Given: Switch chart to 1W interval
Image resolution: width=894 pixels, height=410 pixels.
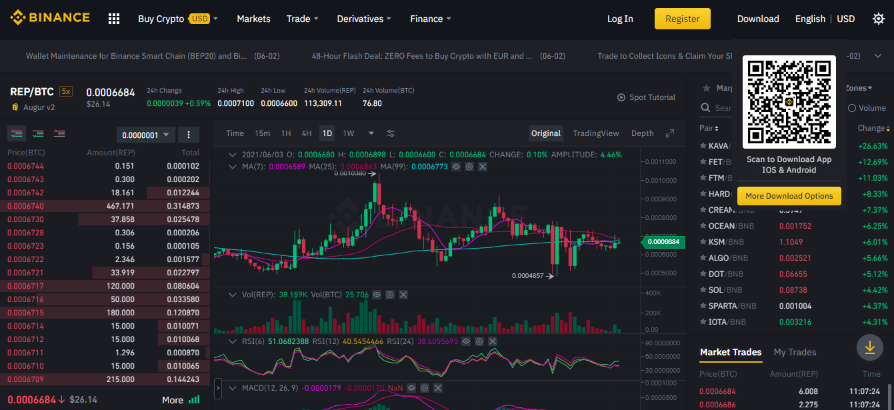Looking at the screenshot, I should [349, 133].
